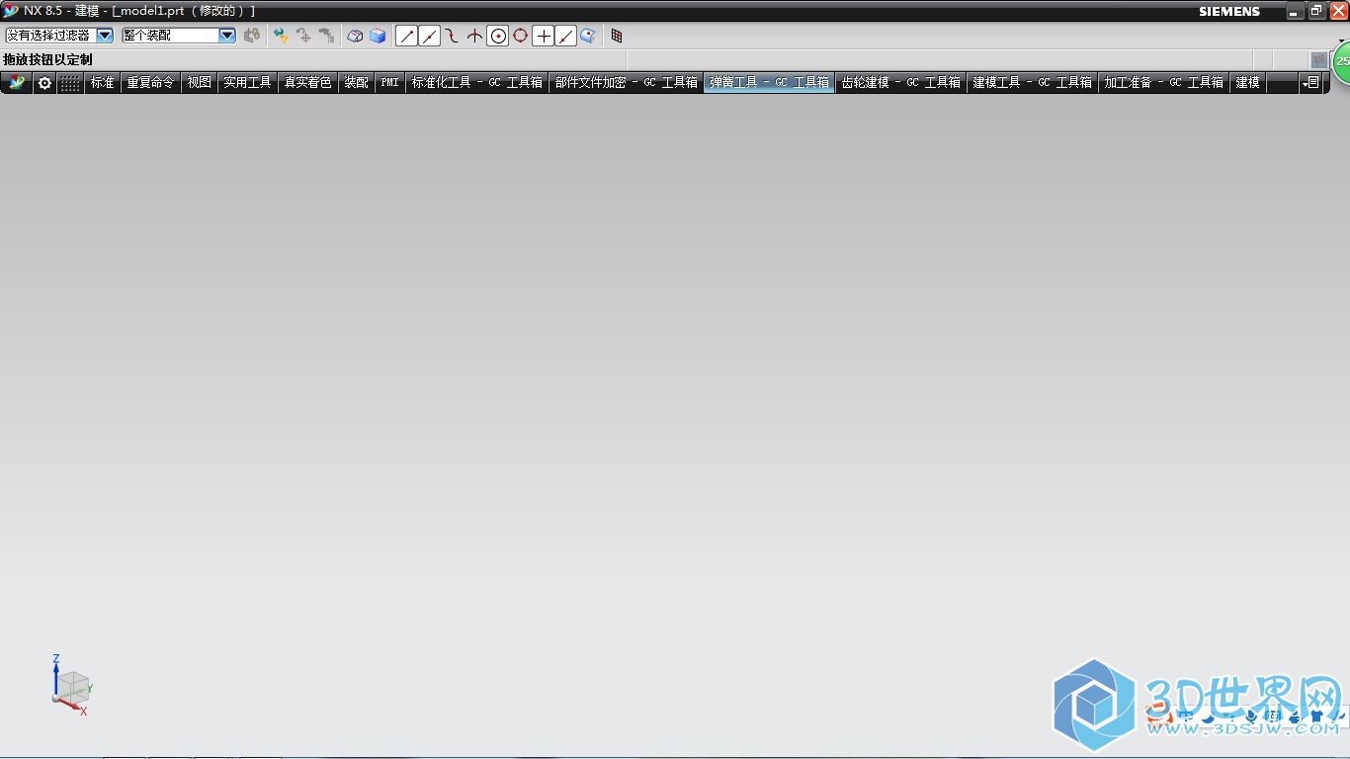Click the dotted grid icon on tab bar

point(70,83)
